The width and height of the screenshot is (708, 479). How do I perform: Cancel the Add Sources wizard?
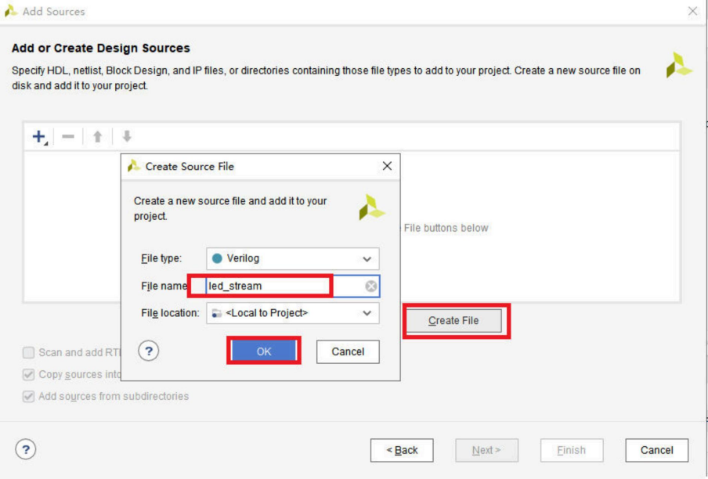656,450
